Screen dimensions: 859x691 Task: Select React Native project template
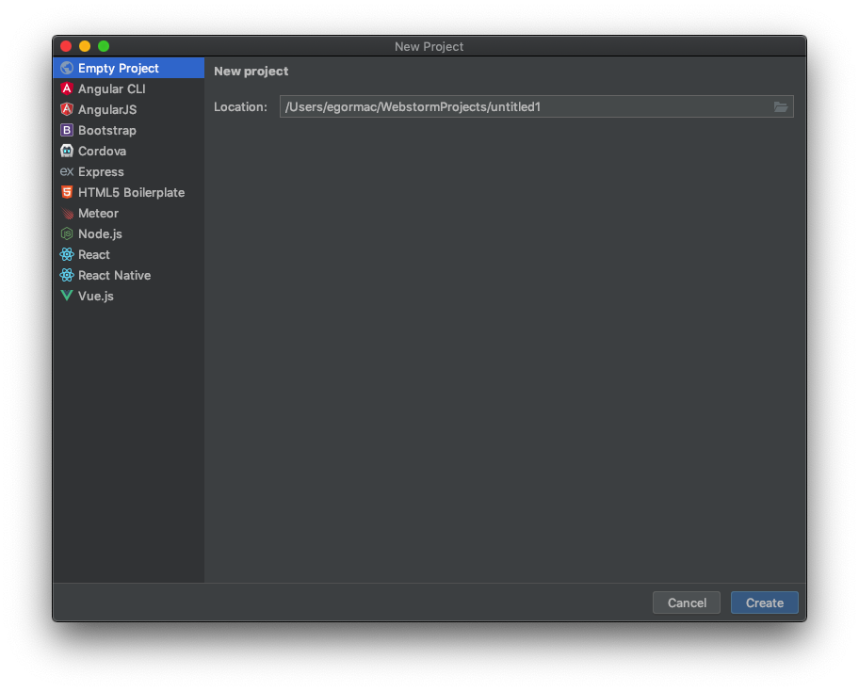[x=129, y=275]
